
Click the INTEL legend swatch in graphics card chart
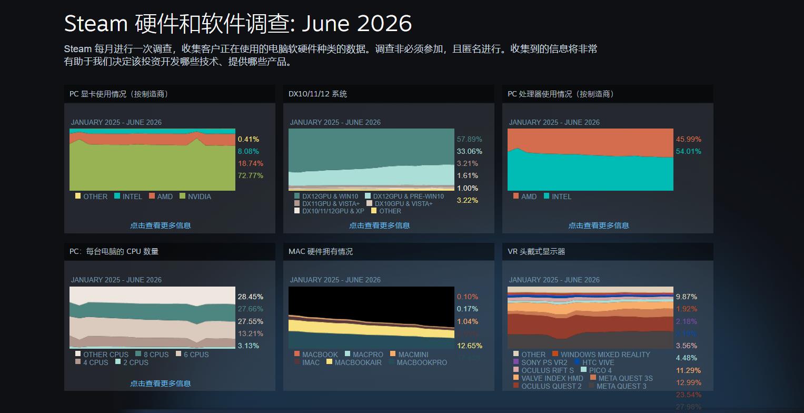pos(117,196)
